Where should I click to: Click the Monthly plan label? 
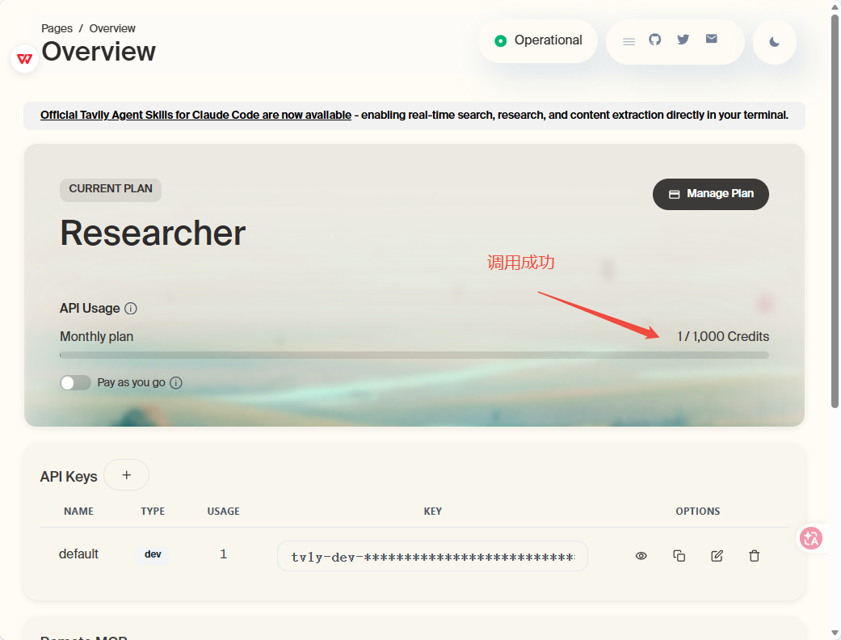tap(97, 336)
